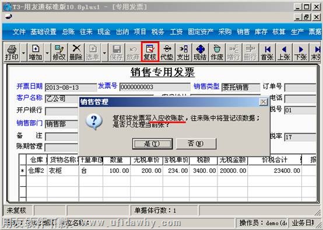
Task: Open the dropdown arrow next to 选单
Action: (x=104, y=53)
